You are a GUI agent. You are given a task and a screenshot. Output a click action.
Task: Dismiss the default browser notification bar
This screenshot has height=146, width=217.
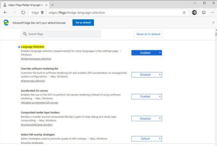coord(213,22)
